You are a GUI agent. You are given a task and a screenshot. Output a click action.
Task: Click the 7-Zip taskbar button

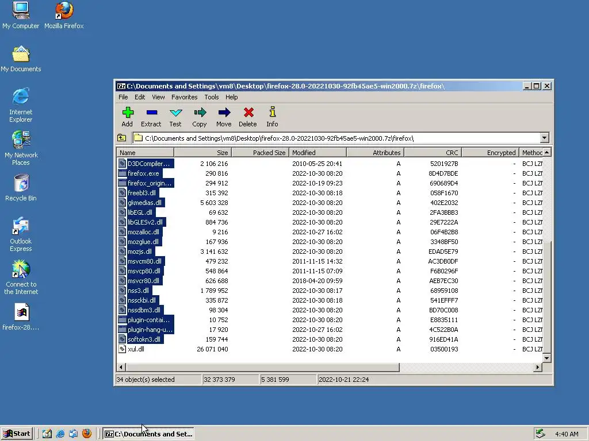coord(149,434)
